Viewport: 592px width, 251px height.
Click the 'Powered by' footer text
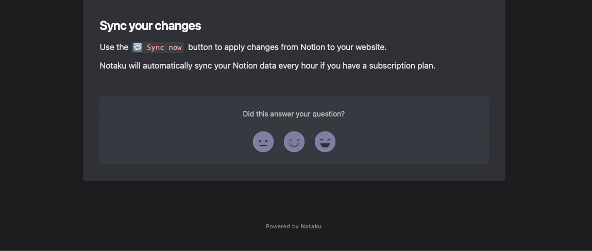pos(282,226)
